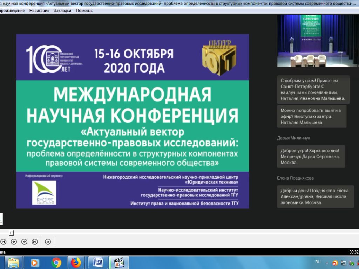
Task: Click the skip to previous track button
Action: (x=3, y=242)
